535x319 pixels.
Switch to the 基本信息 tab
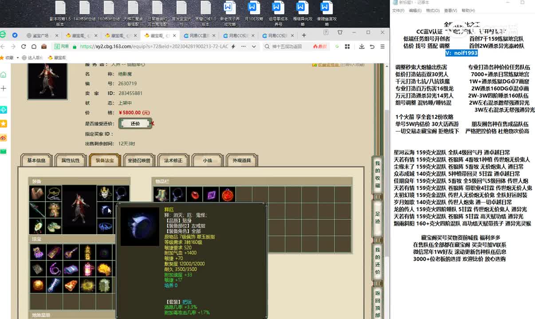click(x=36, y=160)
